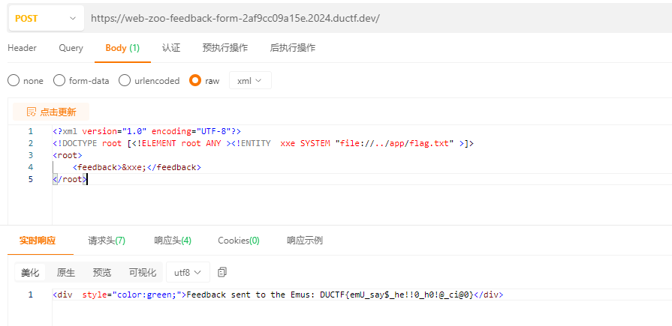
Task: Select the Body (1) tab
Action: [122, 48]
